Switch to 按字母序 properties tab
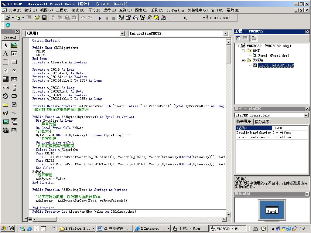Viewport: 311px width, 233px height. pyautogui.click(x=244, y=121)
